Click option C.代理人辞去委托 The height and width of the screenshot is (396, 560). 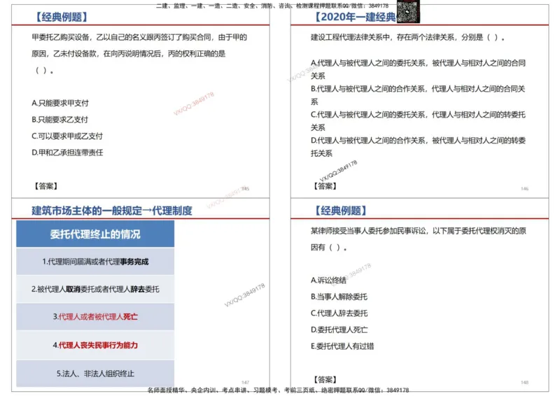pyautogui.click(x=339, y=313)
